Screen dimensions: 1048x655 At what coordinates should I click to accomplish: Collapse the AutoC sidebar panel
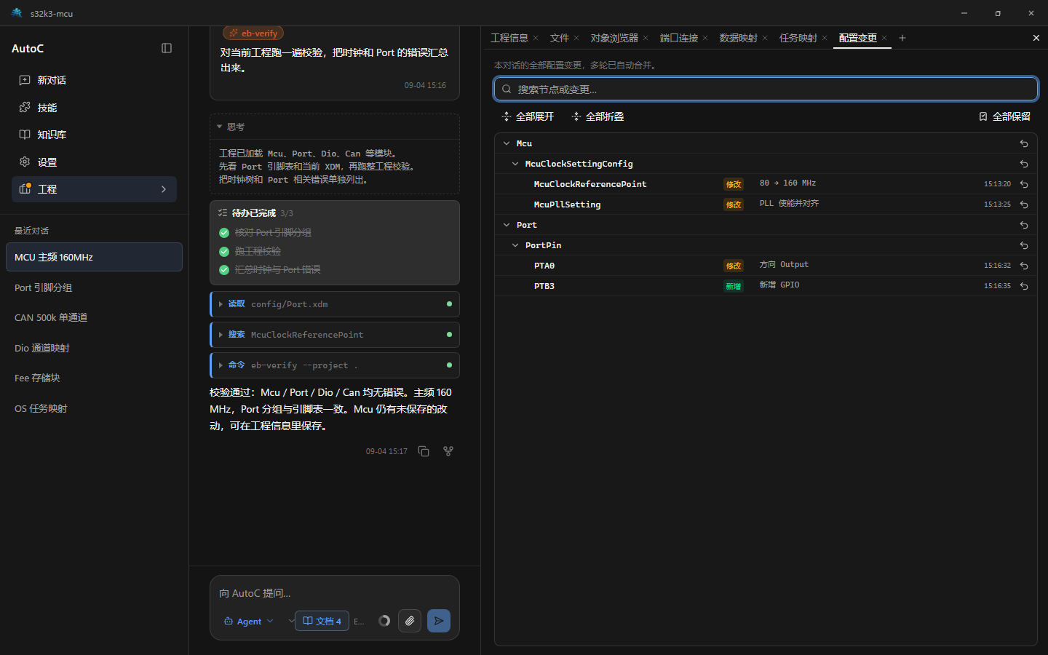click(x=167, y=48)
